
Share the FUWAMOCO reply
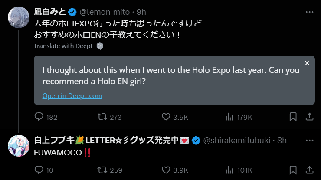(310, 170)
